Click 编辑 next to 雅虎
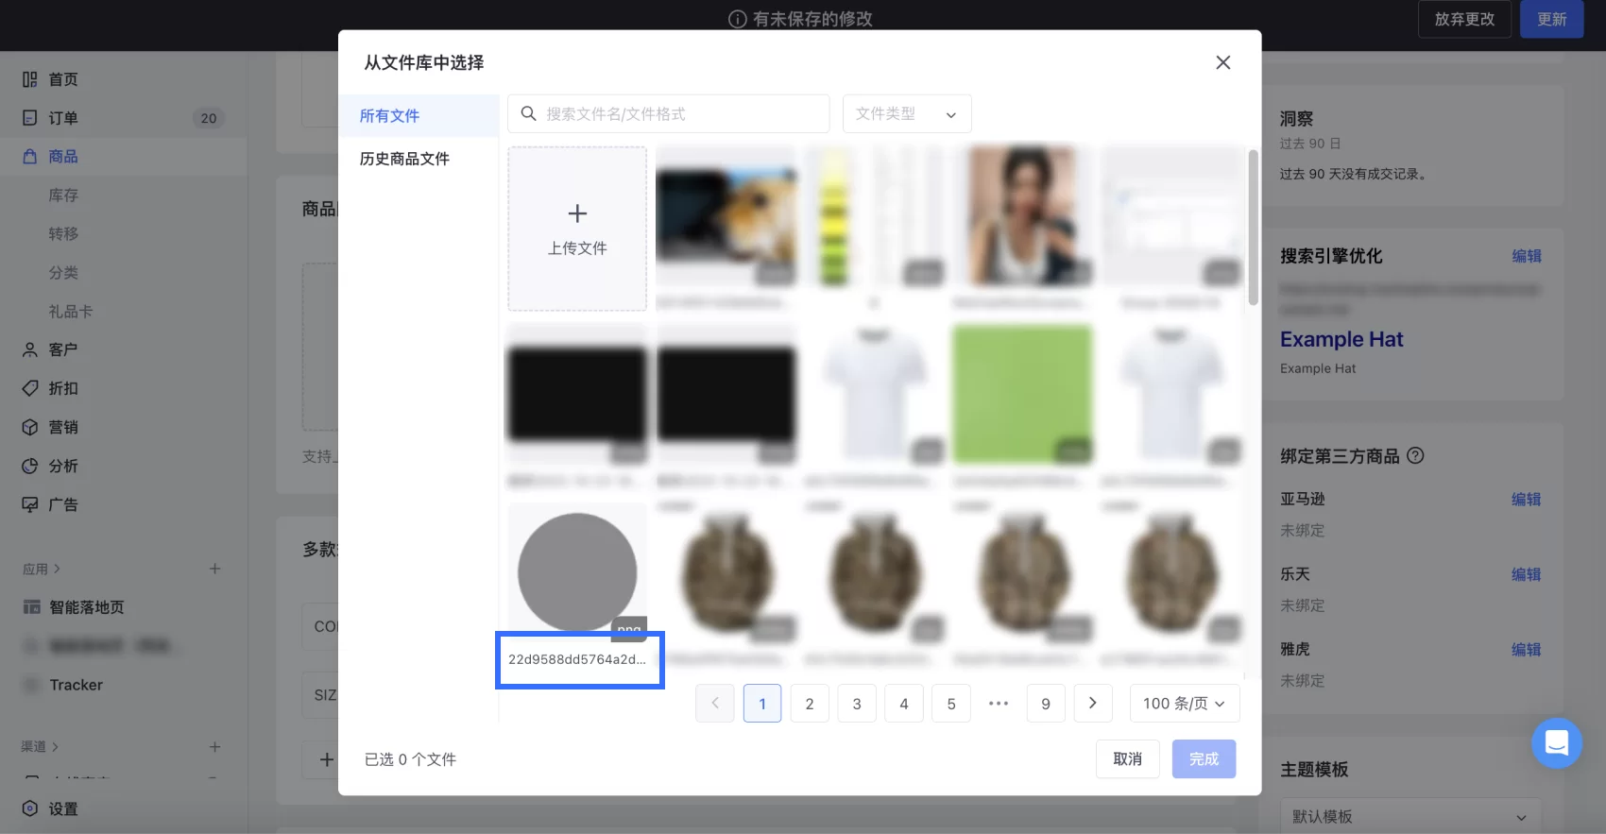Screen dimensions: 1606x834 pyautogui.click(x=1527, y=649)
